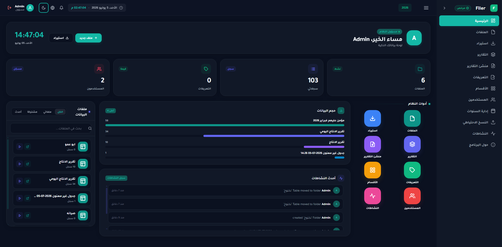
Task: Select the ملفاتي tab in data files
Action: pyautogui.click(x=47, y=112)
